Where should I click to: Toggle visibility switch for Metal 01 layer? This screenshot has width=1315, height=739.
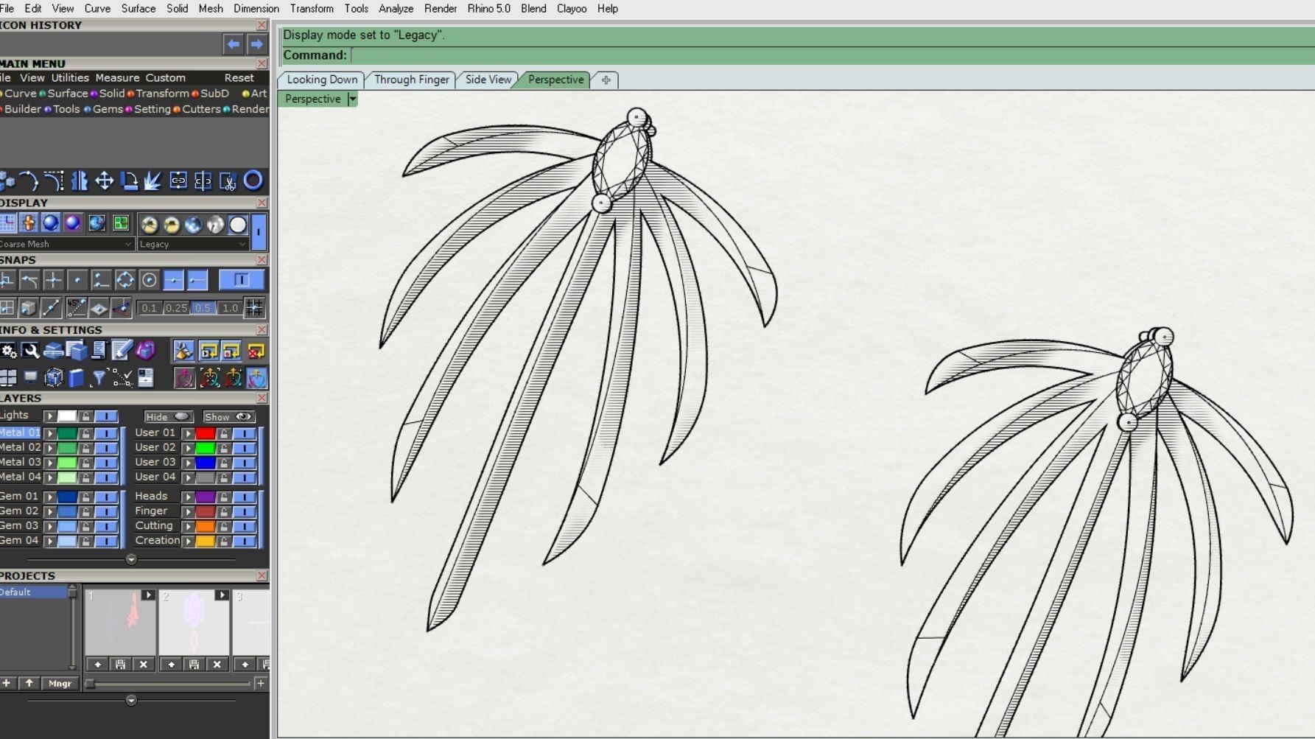click(106, 432)
